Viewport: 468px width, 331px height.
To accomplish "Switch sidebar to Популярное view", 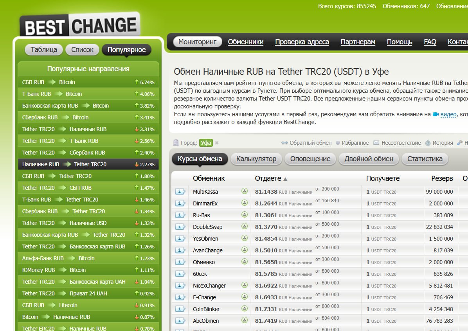I will tap(126, 50).
